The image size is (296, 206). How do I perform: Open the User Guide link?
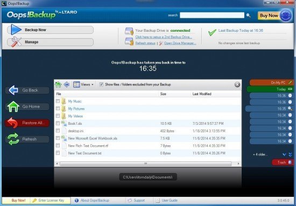tap(166, 200)
